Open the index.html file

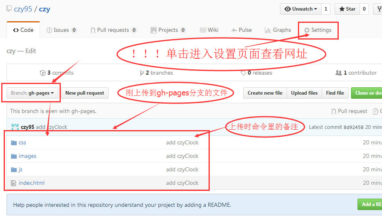(32, 183)
